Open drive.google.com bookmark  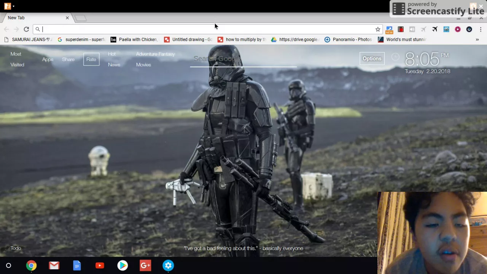pyautogui.click(x=295, y=40)
